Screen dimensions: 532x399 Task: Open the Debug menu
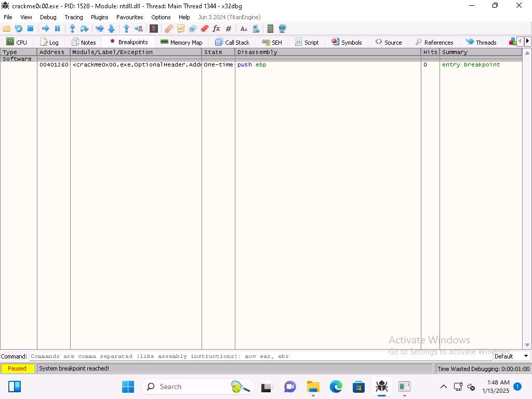click(x=48, y=17)
